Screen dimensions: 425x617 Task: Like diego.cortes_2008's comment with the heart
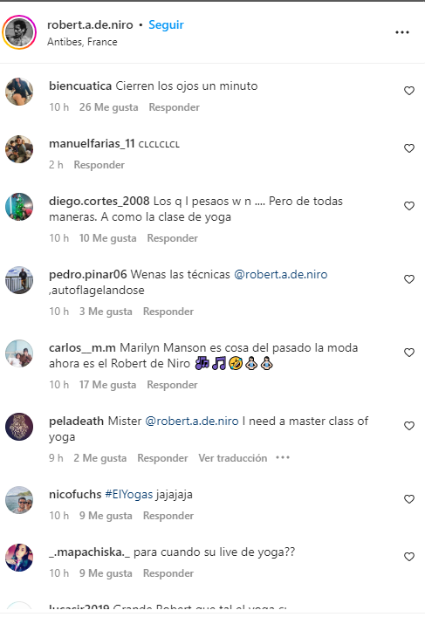(409, 206)
